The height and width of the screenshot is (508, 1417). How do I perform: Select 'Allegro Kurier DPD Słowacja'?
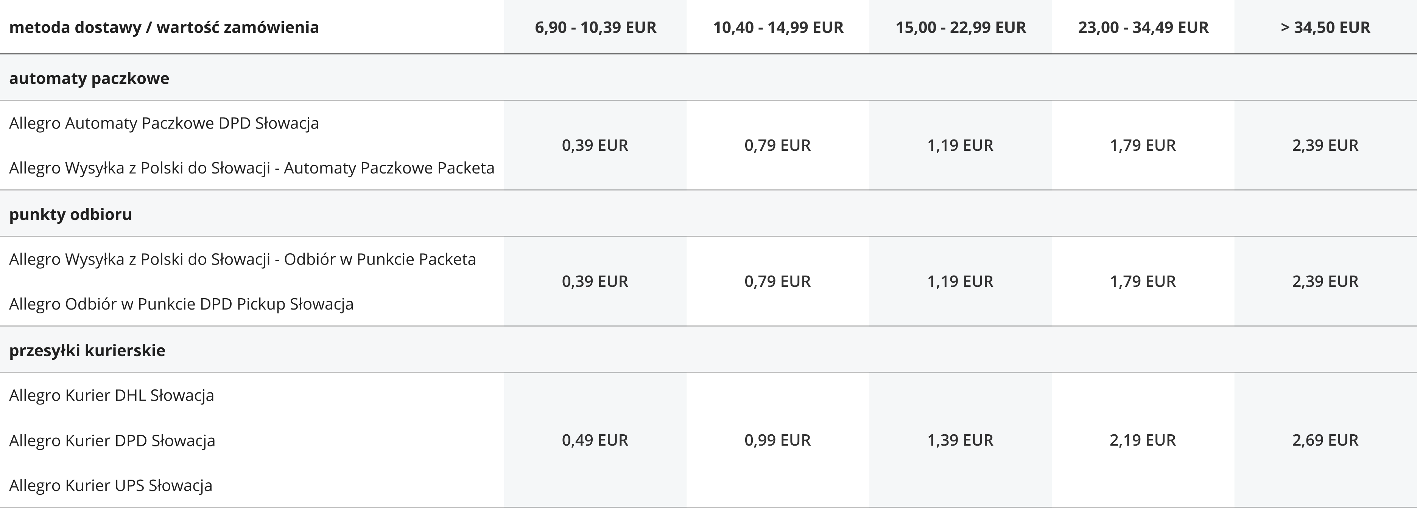tap(112, 440)
